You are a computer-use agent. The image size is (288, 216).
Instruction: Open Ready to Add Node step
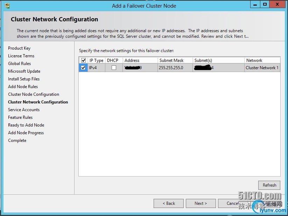[x=26, y=125]
